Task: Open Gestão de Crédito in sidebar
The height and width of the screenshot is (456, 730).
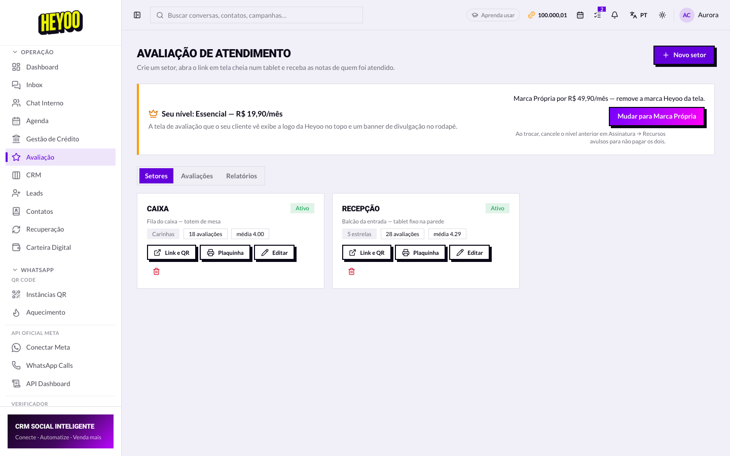Action: pos(61,139)
